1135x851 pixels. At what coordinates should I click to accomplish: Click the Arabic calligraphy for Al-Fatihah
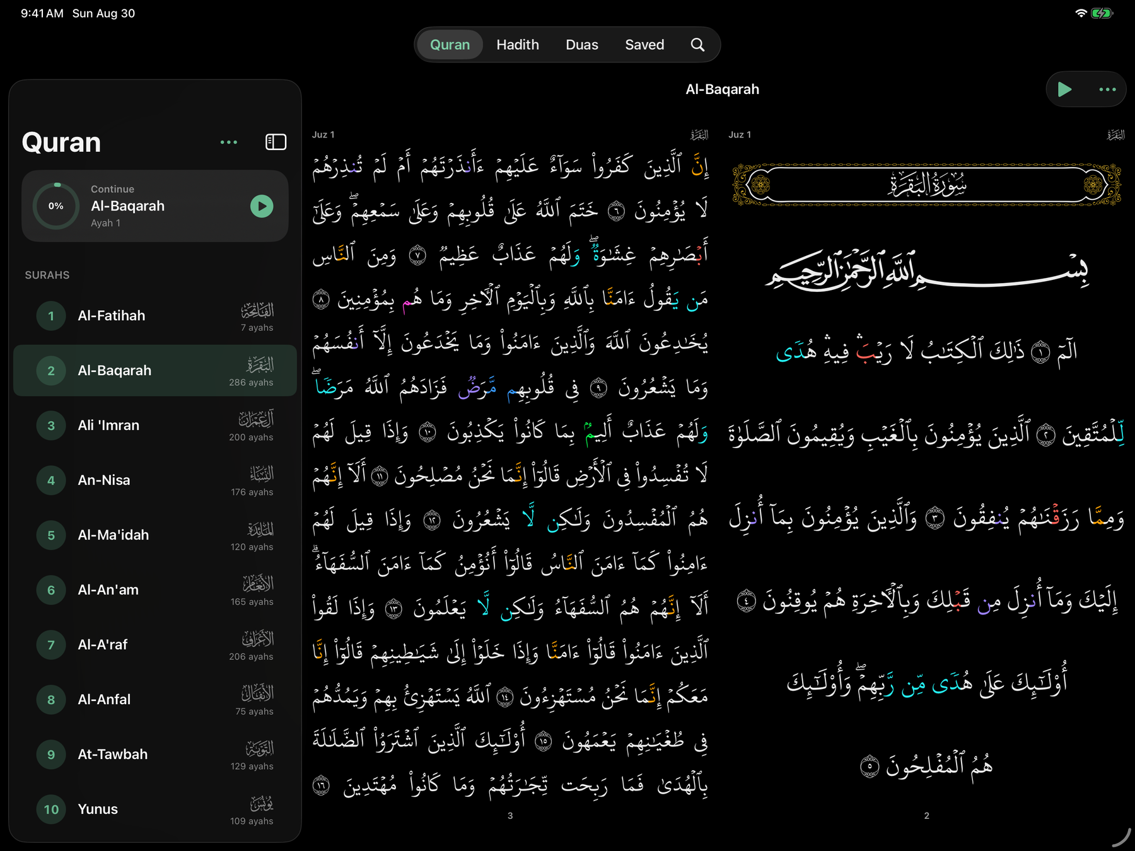[x=257, y=310]
